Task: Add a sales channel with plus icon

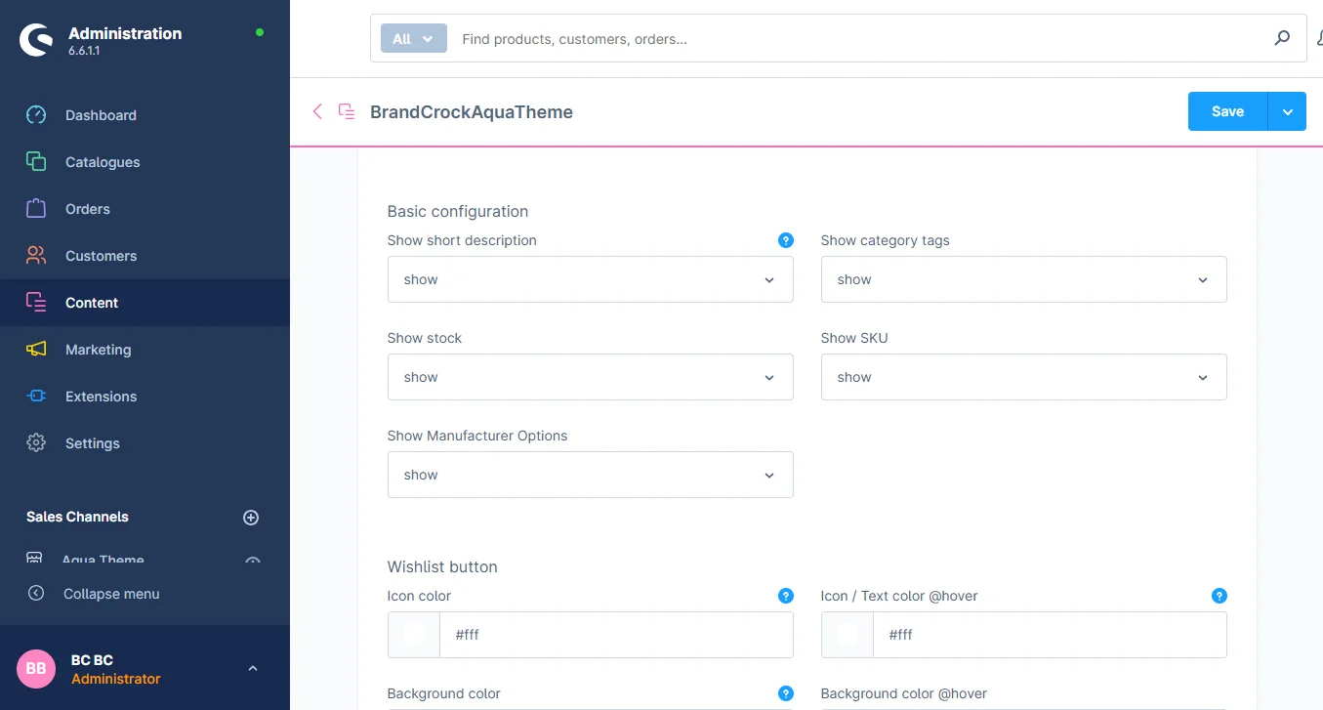Action: click(x=251, y=518)
